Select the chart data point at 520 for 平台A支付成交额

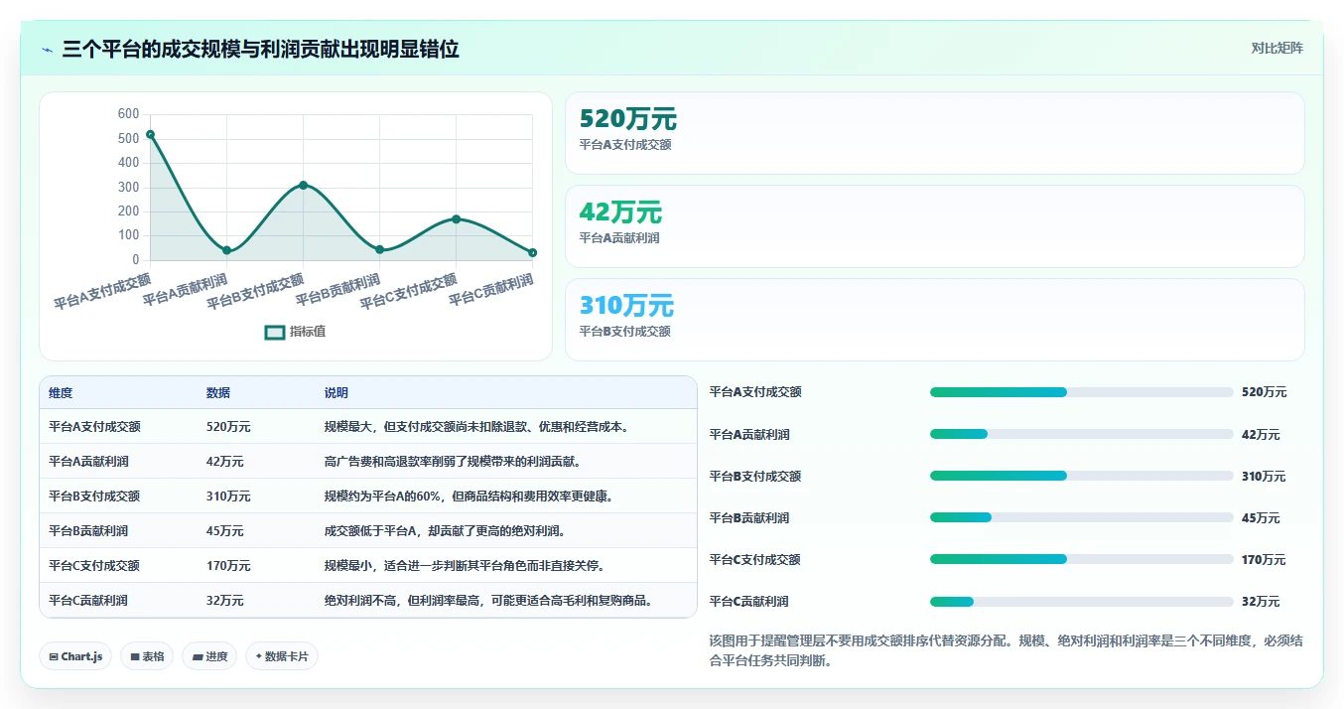[x=150, y=134]
